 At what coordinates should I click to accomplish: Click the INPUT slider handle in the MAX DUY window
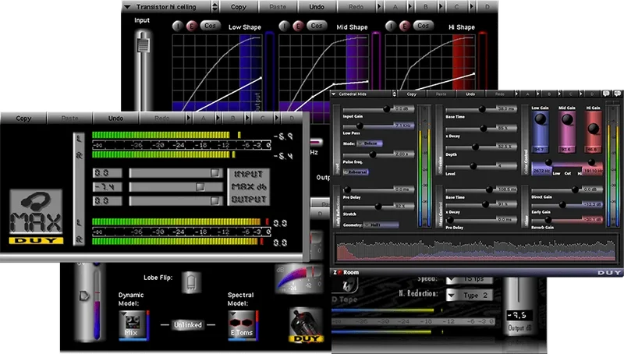215,172
